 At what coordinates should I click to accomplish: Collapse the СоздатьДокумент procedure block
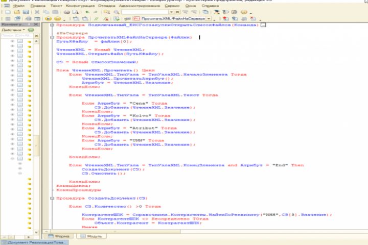click(52, 198)
